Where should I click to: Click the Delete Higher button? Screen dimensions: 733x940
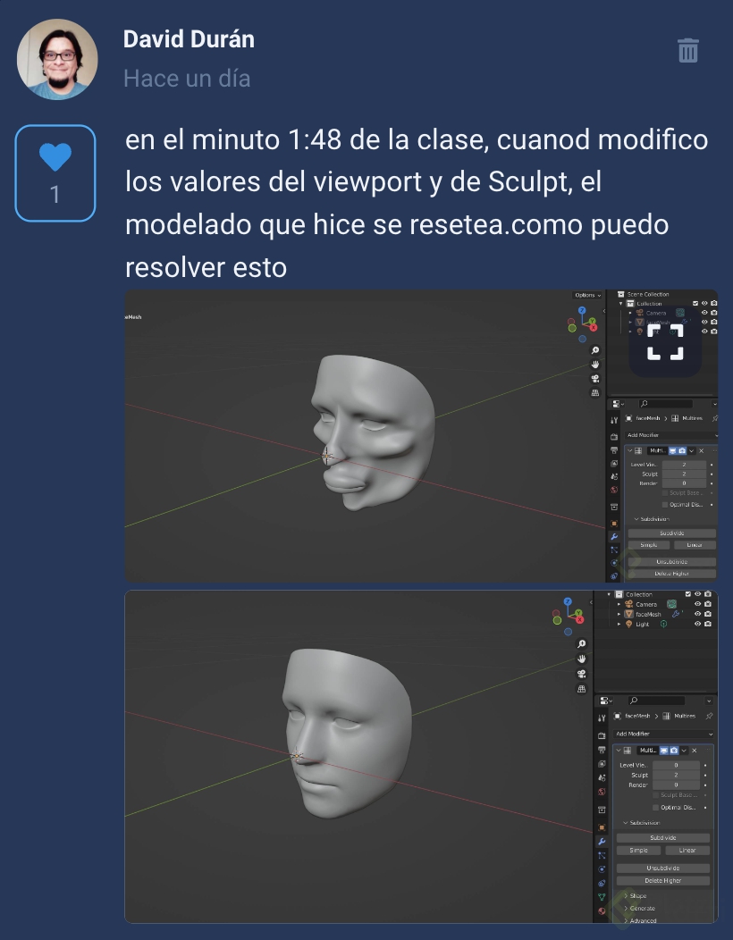662,880
